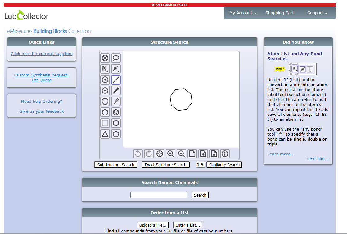
Task: Select the negative charge tool
Action: (x=105, y=90)
